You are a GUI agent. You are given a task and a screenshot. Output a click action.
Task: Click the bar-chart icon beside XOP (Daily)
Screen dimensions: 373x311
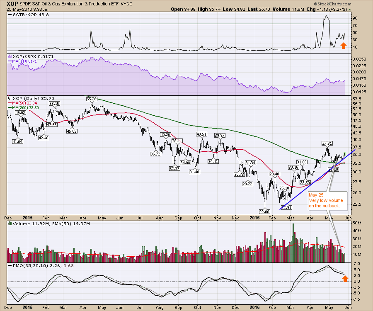click(x=10, y=98)
